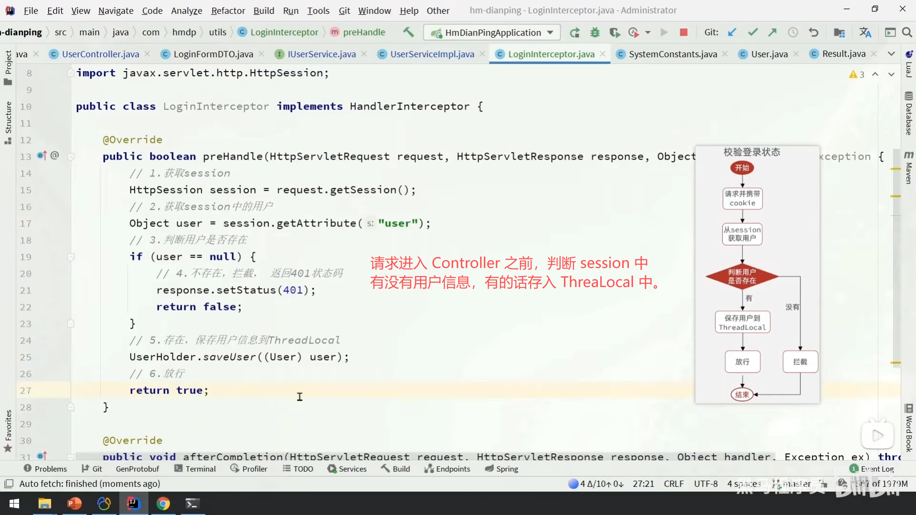Expand the hidden editor tabs list
This screenshot has height=515, width=916.
point(891,54)
